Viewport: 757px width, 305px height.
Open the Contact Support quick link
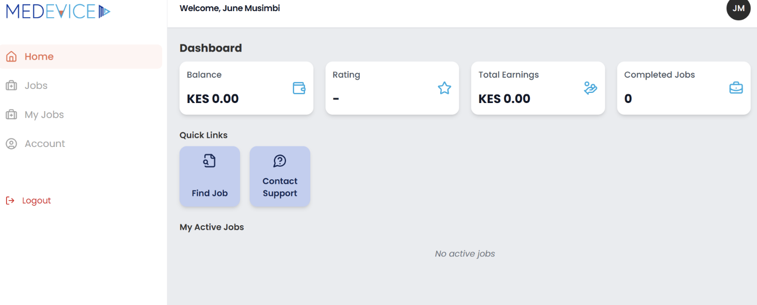click(x=280, y=176)
